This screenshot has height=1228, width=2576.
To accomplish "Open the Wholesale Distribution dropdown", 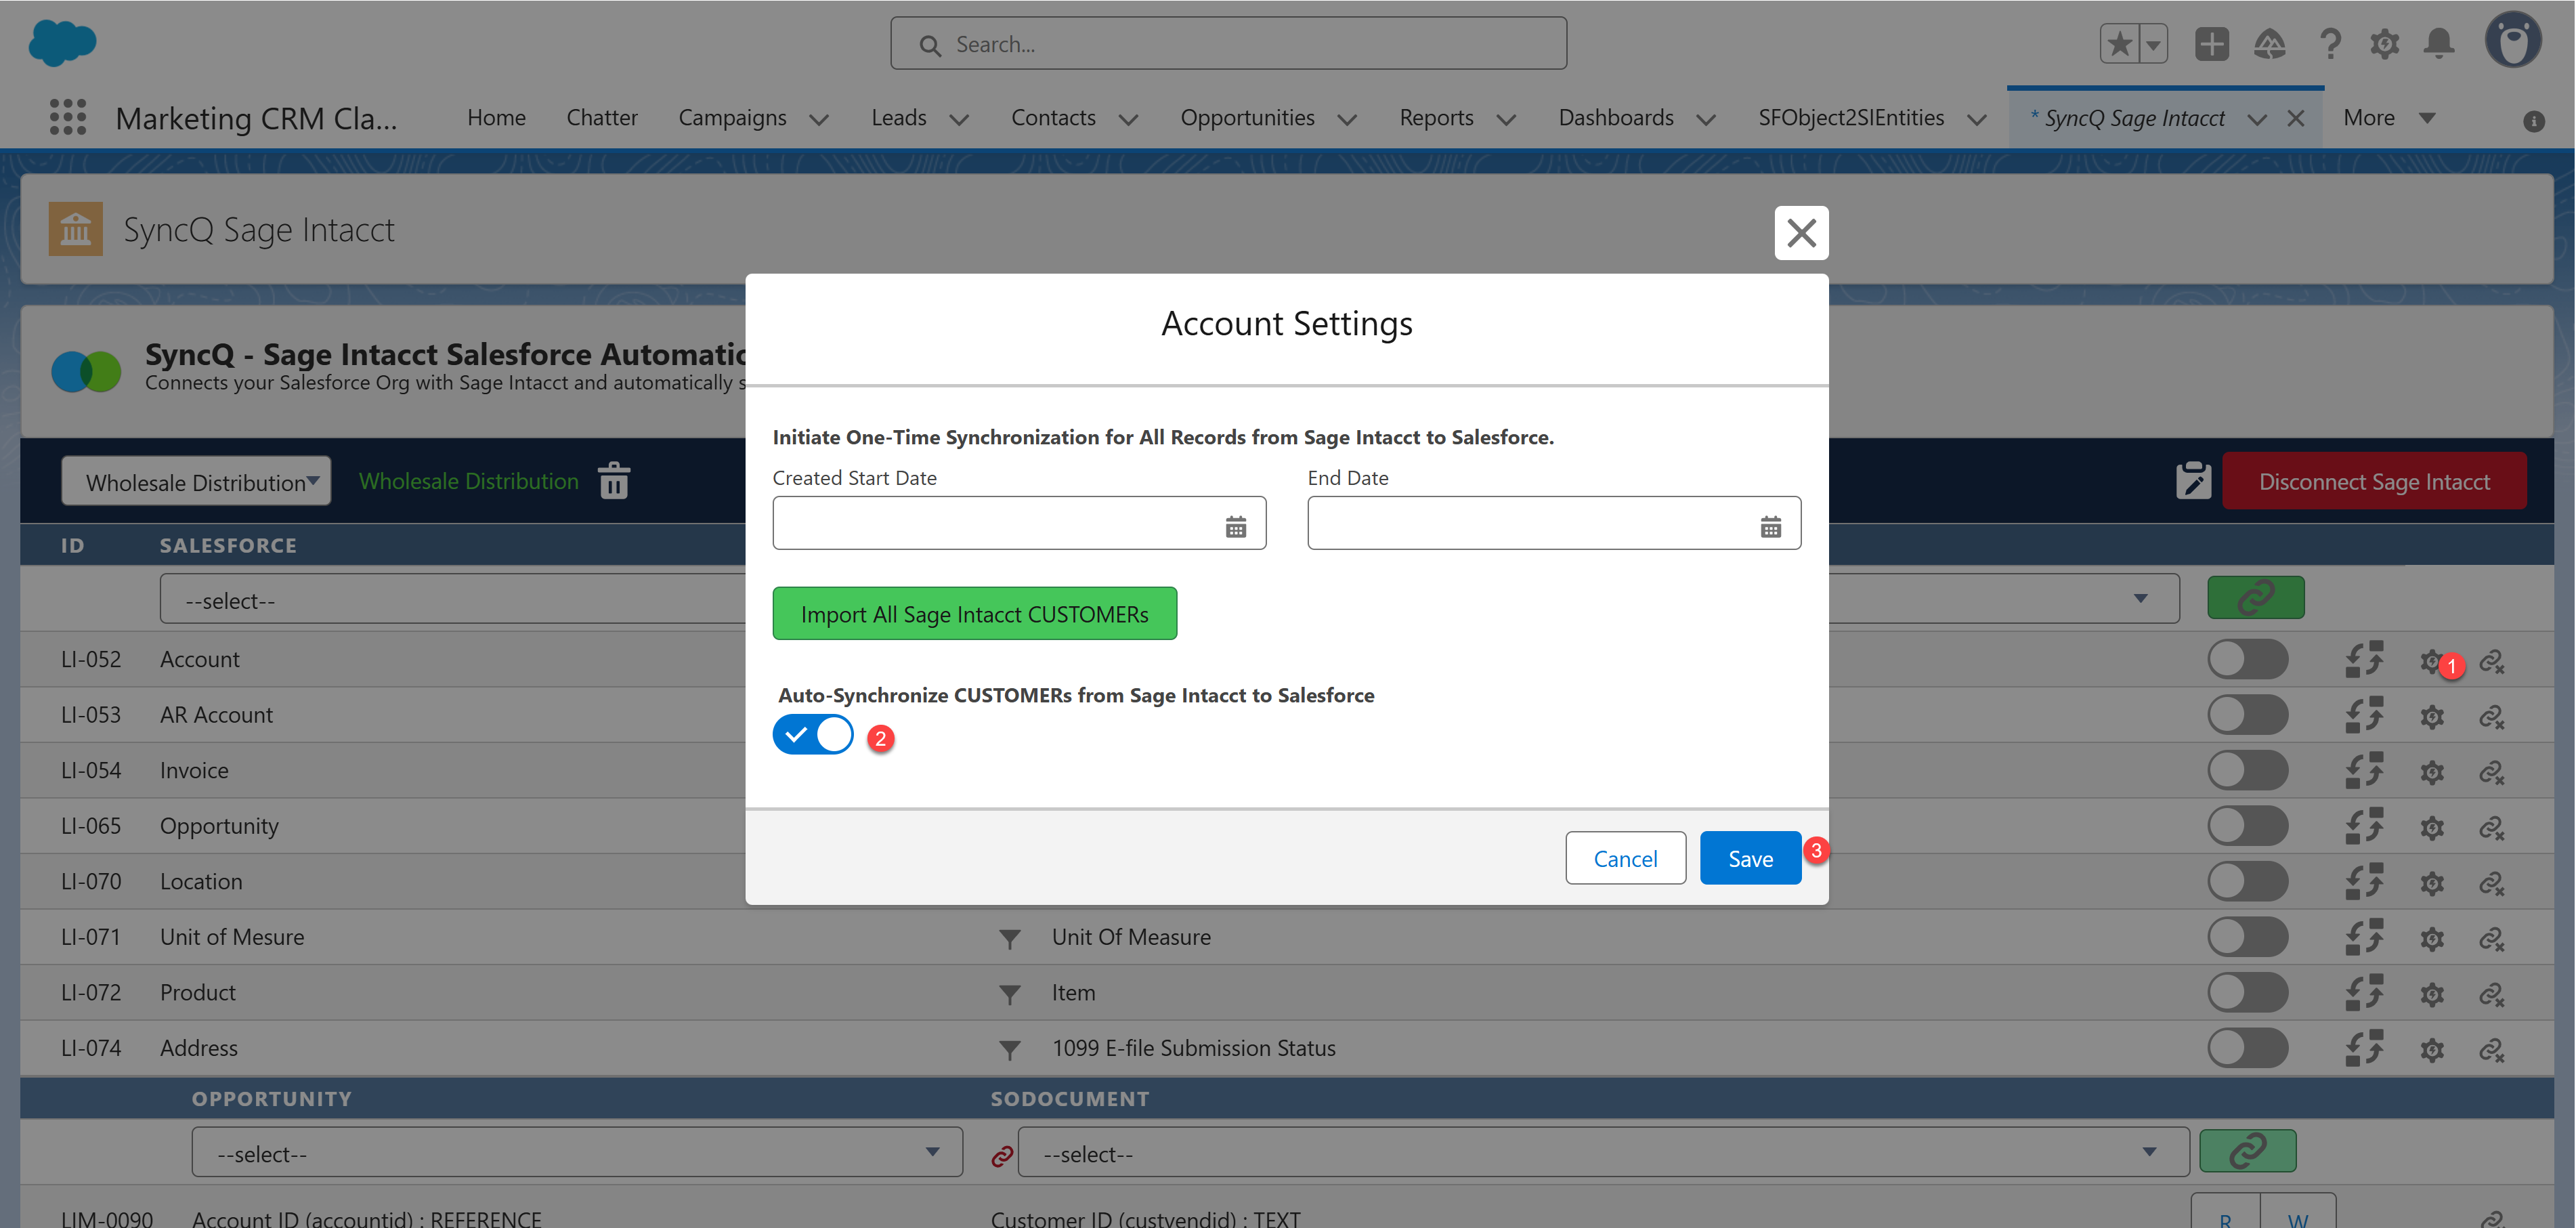I will 196,481.
